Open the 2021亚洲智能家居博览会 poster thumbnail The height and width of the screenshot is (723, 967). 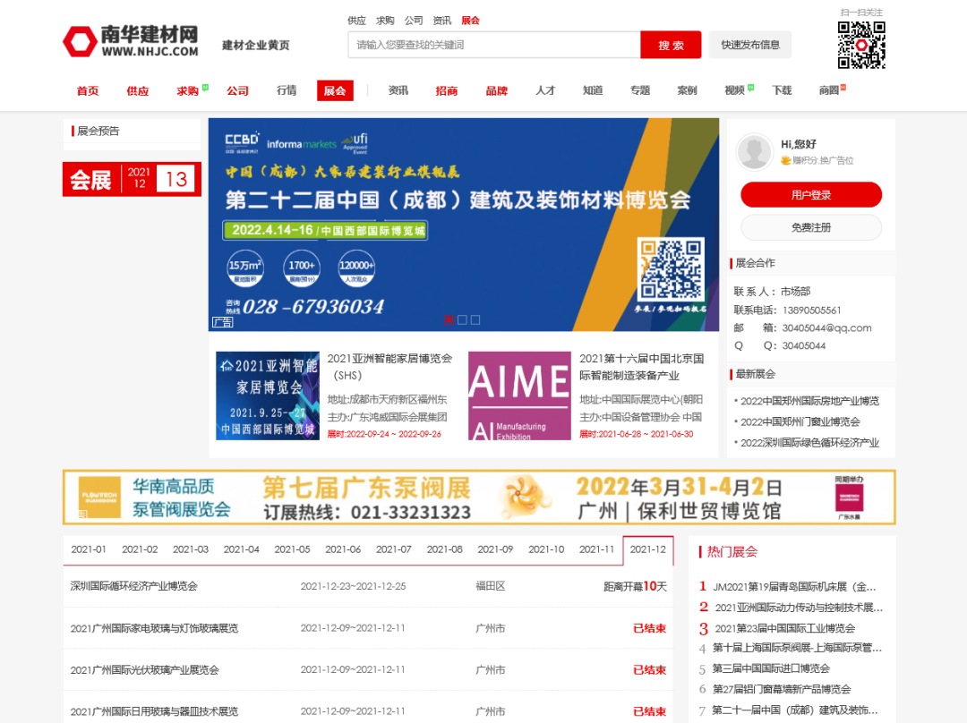click(267, 396)
